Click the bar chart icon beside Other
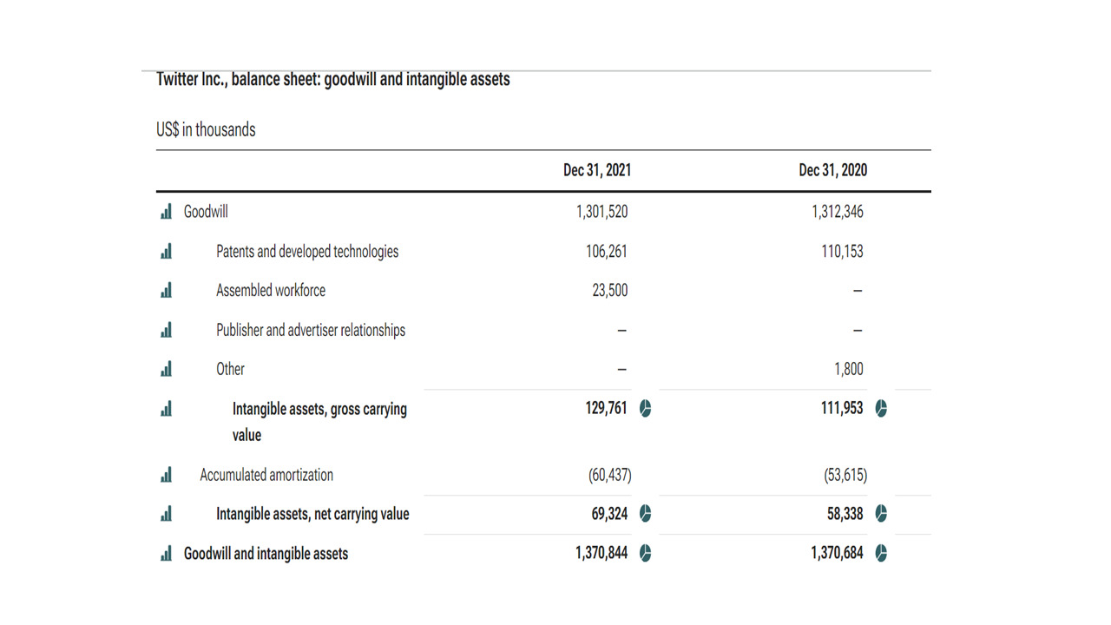The width and height of the screenshot is (1111, 625). click(166, 369)
